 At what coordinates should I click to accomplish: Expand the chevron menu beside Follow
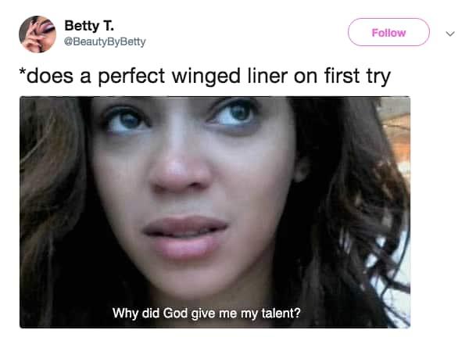click(449, 34)
